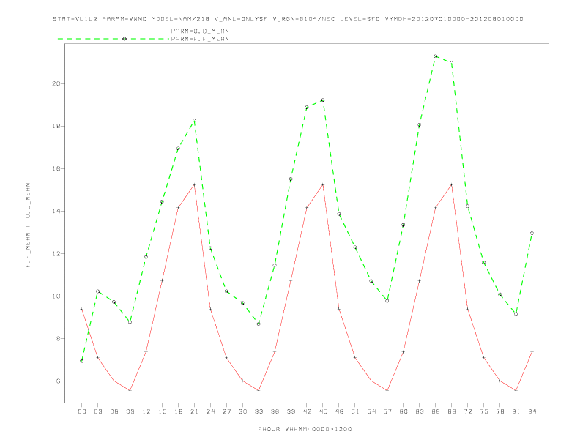
Task: Click the vertical axis title F.F_MEAN | O.O_MEAN
Action: point(28,225)
